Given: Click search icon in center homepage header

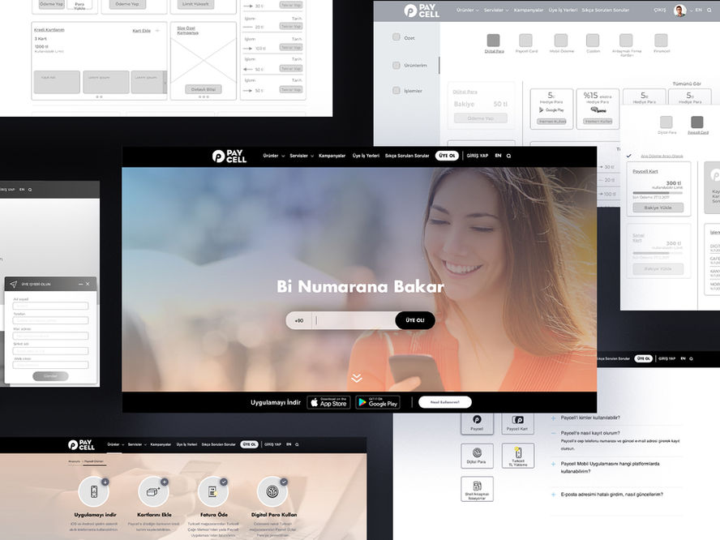Looking at the screenshot, I should click(508, 156).
